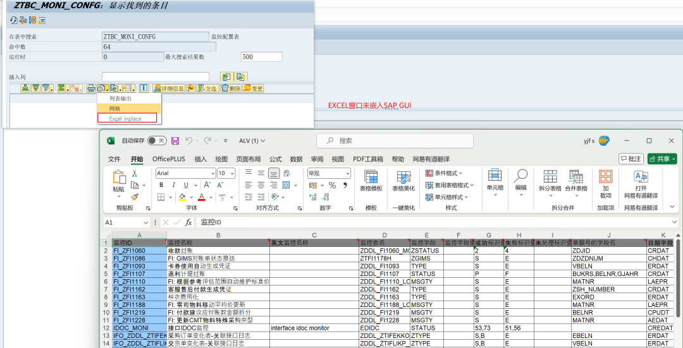Click the center align icon
The image size is (683, 348).
click(261, 185)
